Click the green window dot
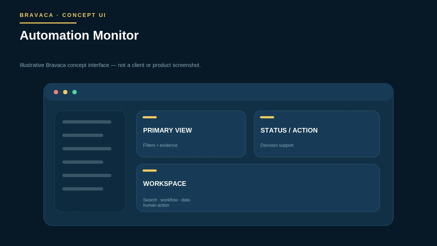Image resolution: width=437 pixels, height=246 pixels. coord(75,92)
